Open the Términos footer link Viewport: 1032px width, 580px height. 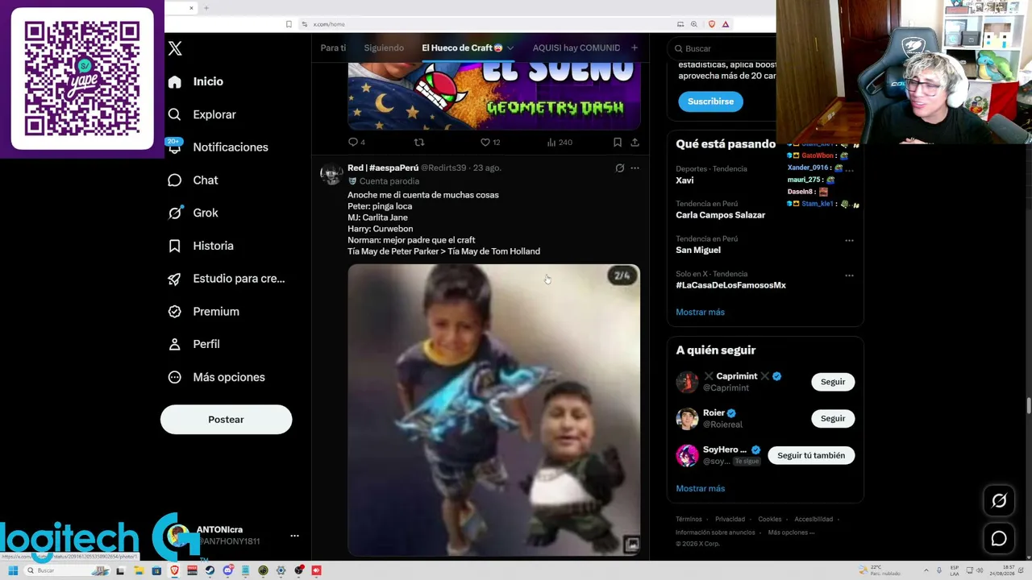689,520
